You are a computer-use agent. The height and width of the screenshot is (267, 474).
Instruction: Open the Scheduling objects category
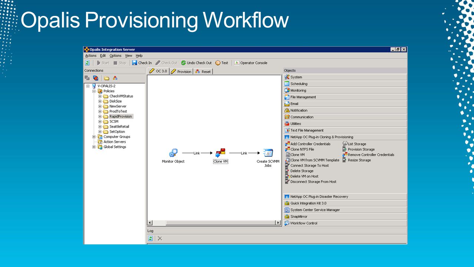pos(345,84)
